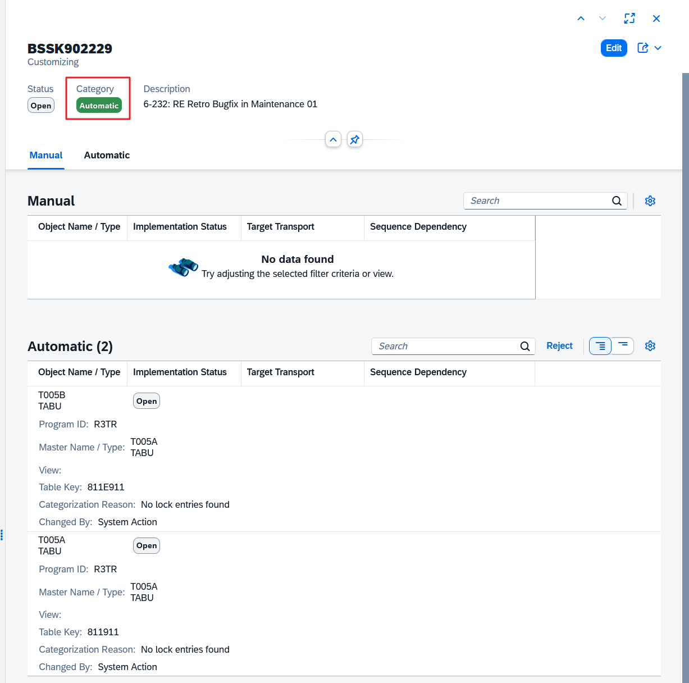This screenshot has height=683, width=689.
Task: Open the dropdown arrow beside share icon
Action: pyautogui.click(x=658, y=48)
